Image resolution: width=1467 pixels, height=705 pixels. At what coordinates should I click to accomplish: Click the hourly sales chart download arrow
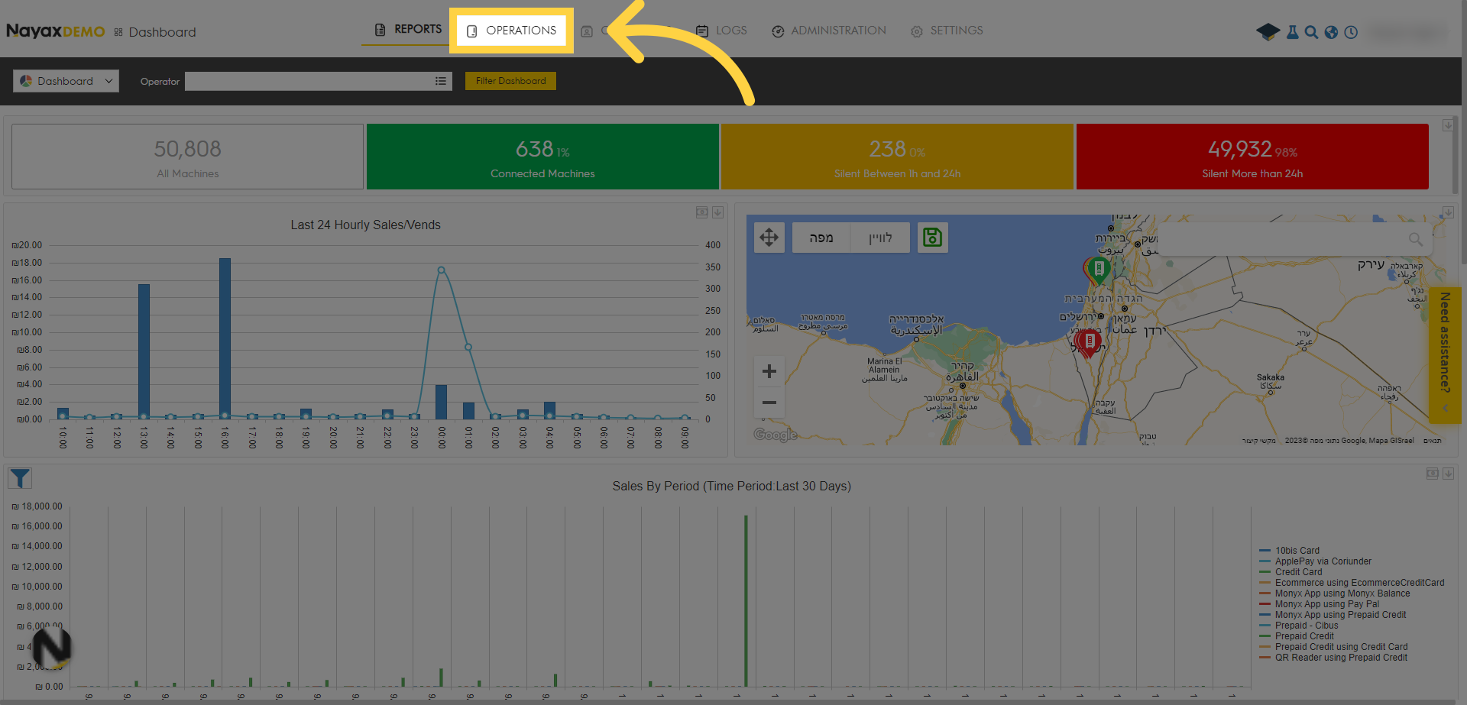click(x=717, y=212)
